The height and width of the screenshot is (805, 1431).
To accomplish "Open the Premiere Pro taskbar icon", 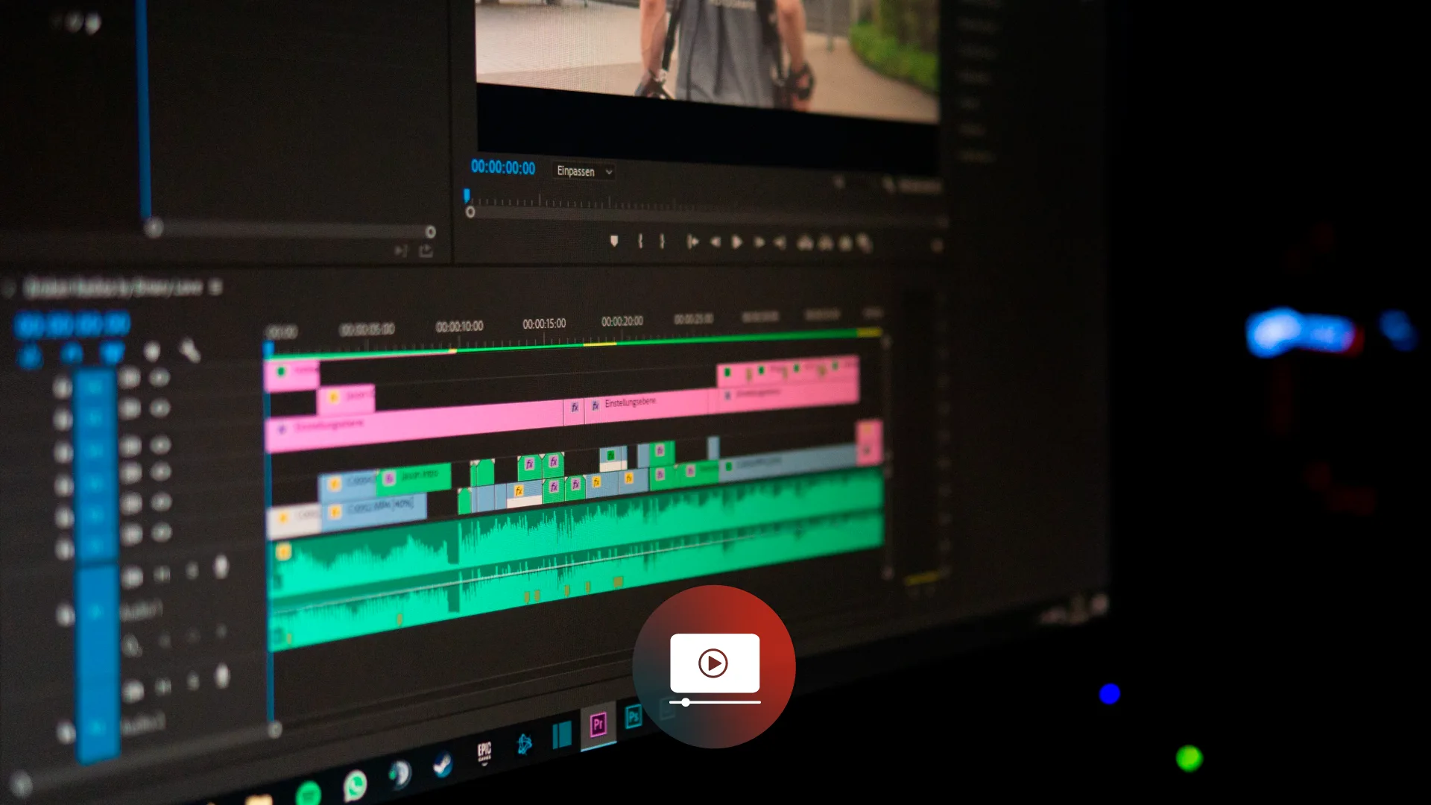I will click(598, 724).
